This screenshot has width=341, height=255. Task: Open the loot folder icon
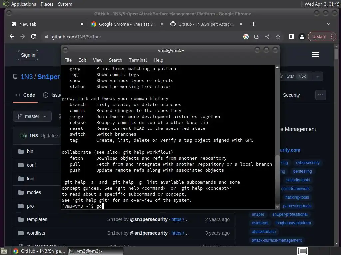click(x=21, y=179)
